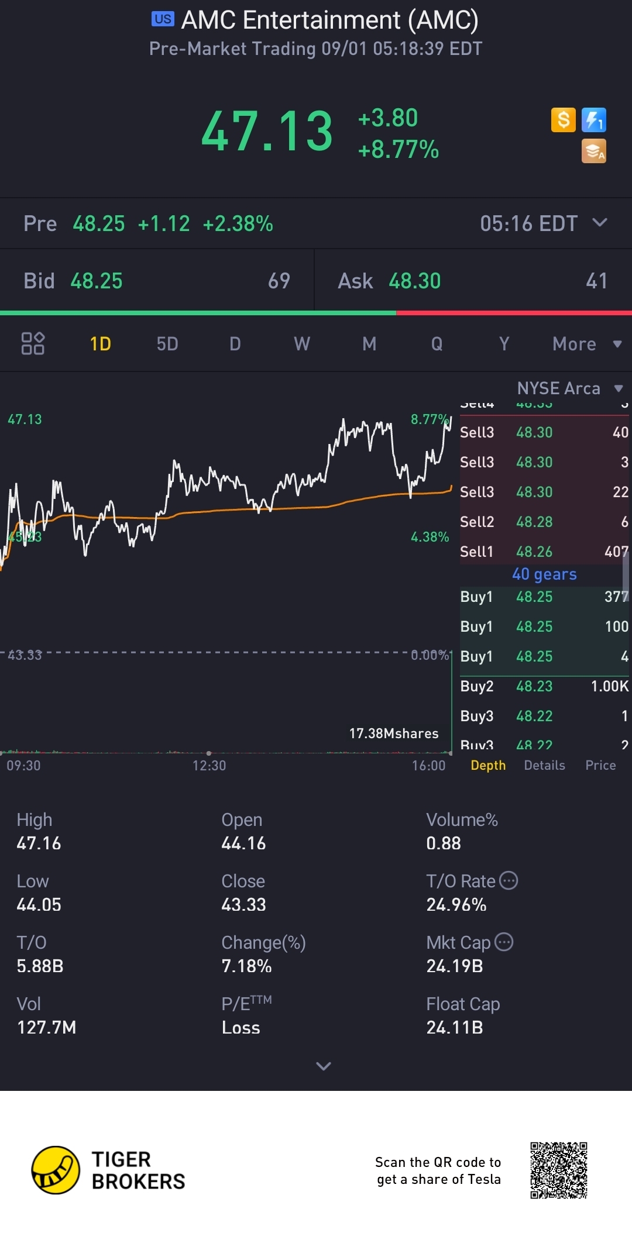Viewport: 632px width, 1250px height.
Task: Open the chart layout grid icon
Action: 33,343
